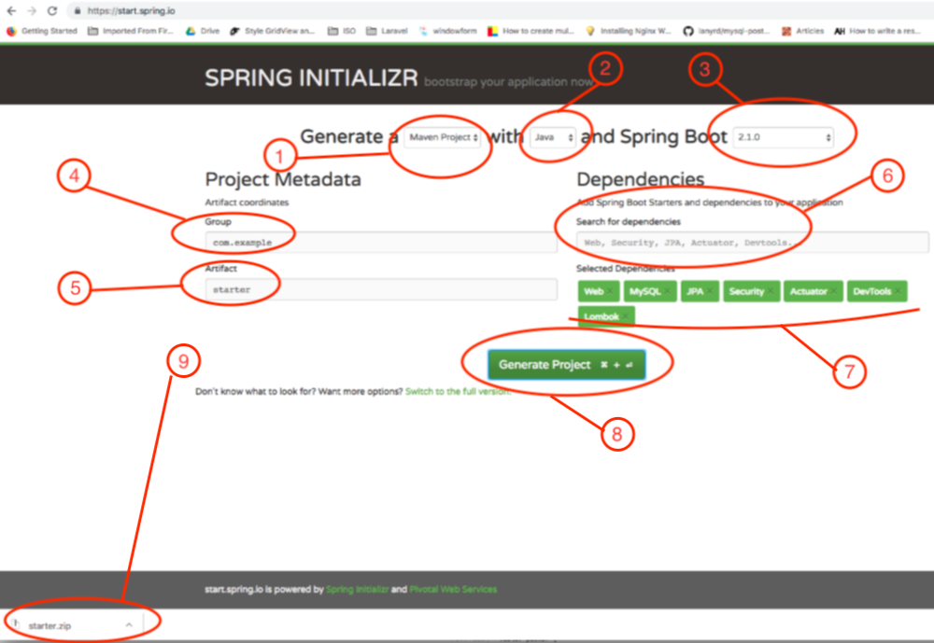
Task: Open the Articles bookmark
Action: click(803, 31)
